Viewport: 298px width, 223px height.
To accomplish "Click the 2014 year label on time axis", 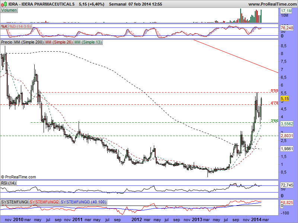I will pos(256,220).
